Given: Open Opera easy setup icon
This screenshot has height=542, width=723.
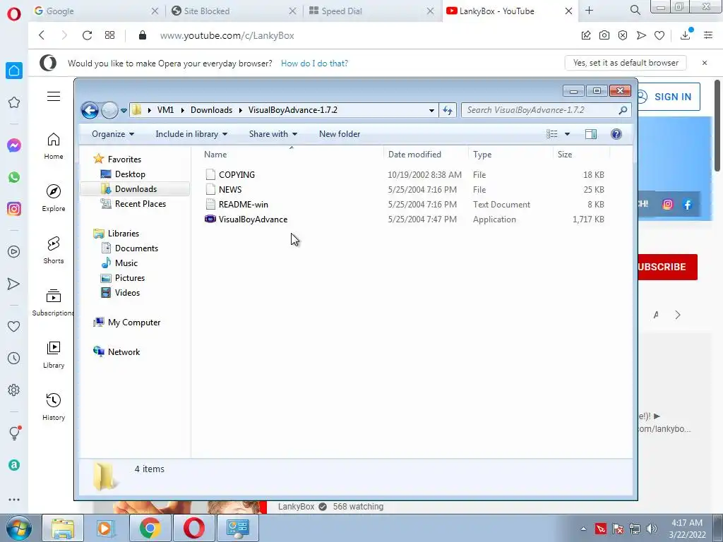Looking at the screenshot, I should pos(708,35).
